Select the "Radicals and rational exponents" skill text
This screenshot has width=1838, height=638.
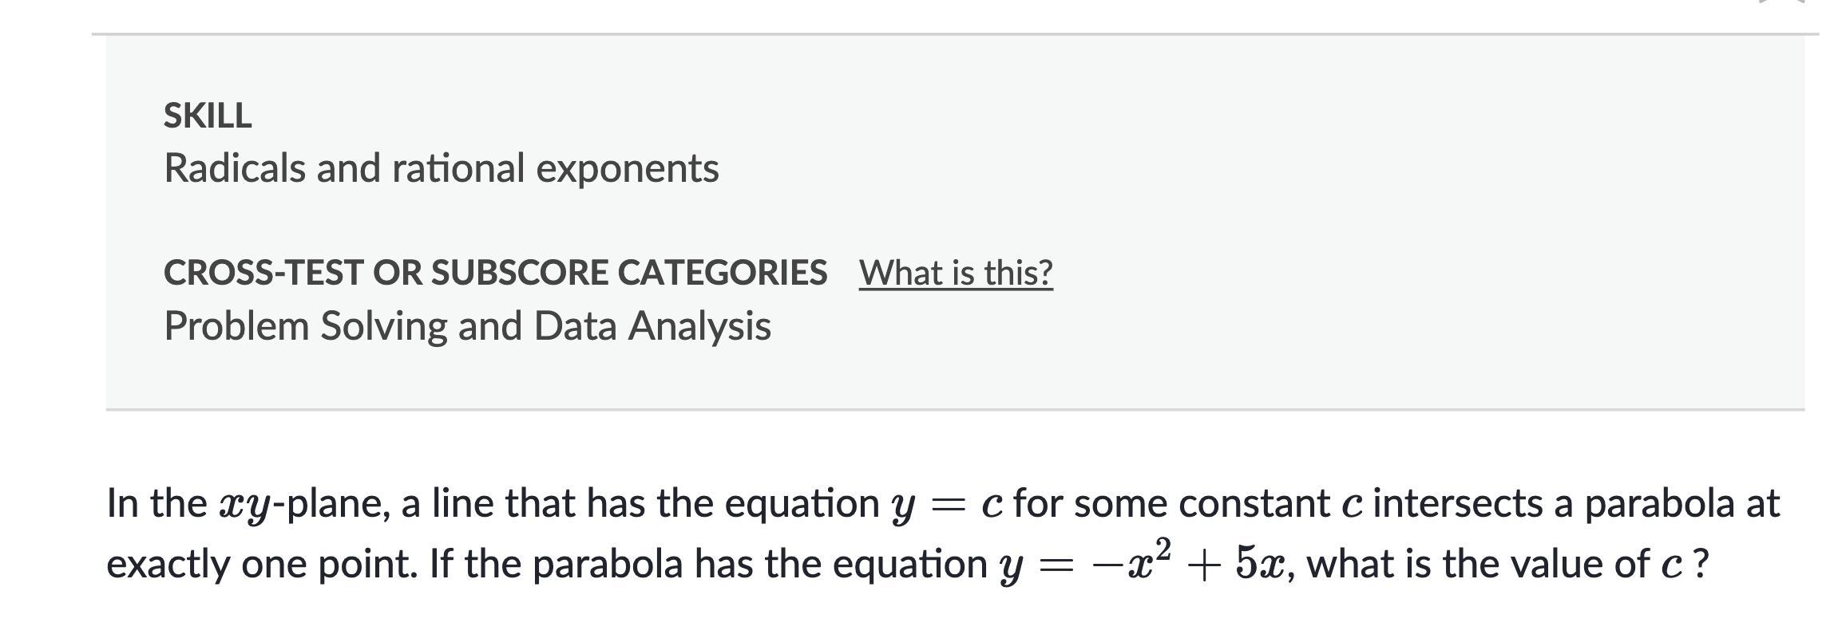tap(441, 168)
